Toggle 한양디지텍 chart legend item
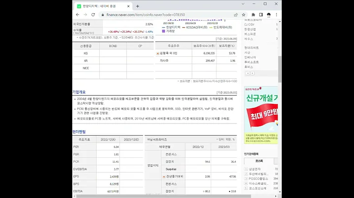The height and width of the screenshot is (198, 354). pos(172,27)
